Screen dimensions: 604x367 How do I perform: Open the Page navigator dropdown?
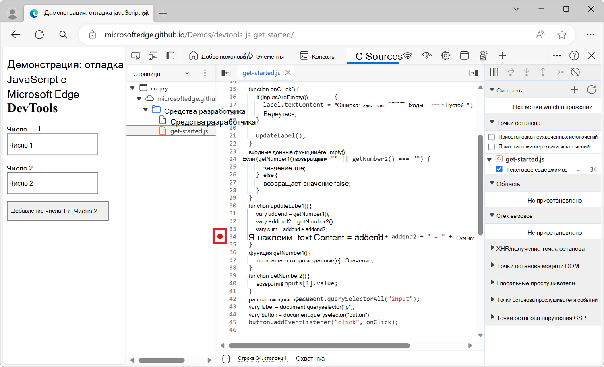point(161,74)
